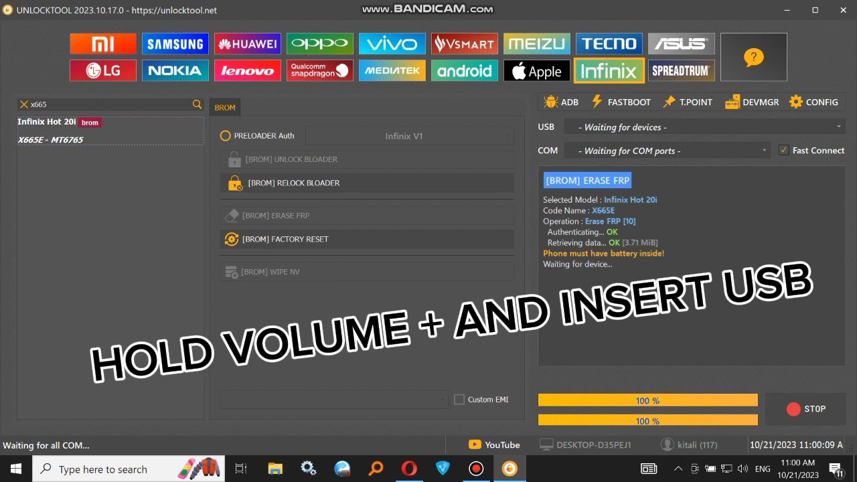Viewport: 857px width, 482px height.
Task: Click the status bar date and time
Action: pyautogui.click(x=796, y=445)
